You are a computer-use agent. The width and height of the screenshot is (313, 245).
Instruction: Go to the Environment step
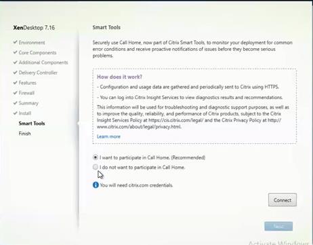[32, 43]
